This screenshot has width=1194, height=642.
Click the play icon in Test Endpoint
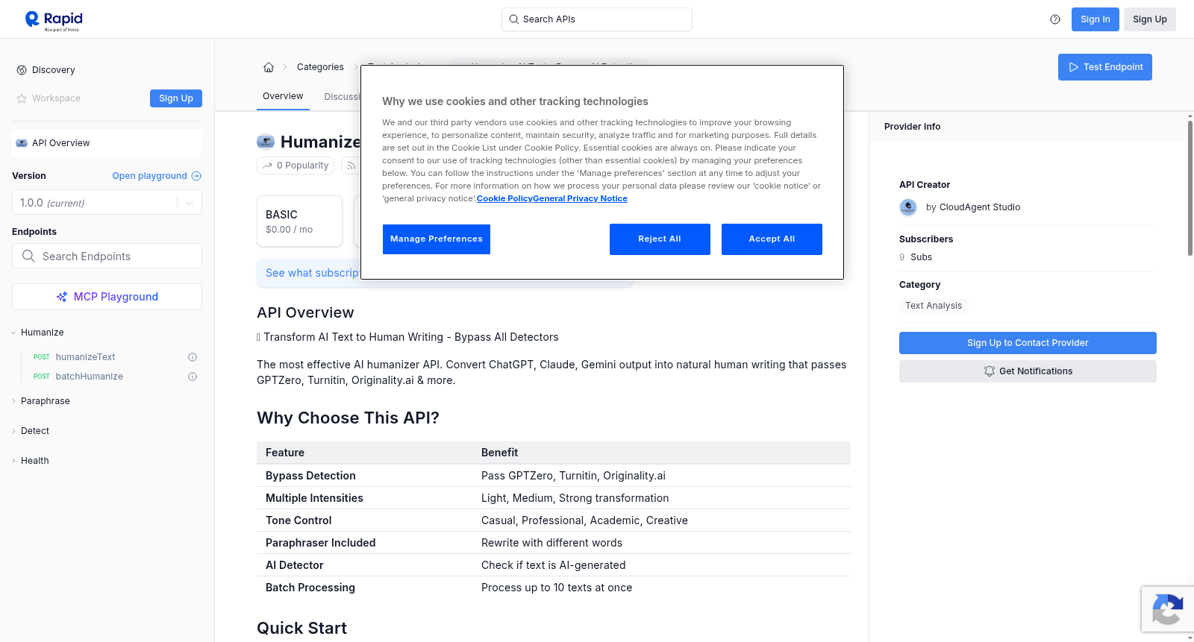coord(1074,67)
